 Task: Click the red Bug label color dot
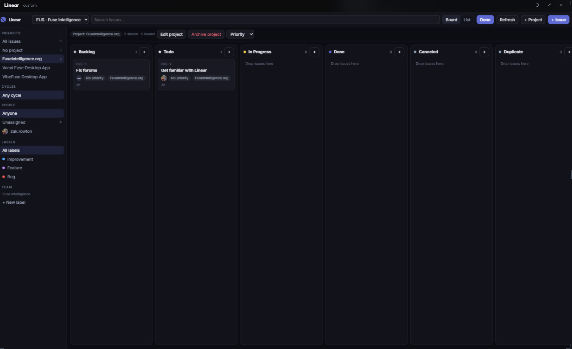pos(4,177)
